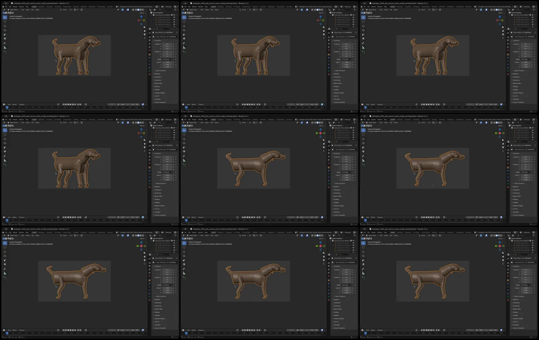Viewport: 539px width, 340px height.
Task: Toggle Location X lock in bottom-left window
Action: pyautogui.click(x=173, y=270)
